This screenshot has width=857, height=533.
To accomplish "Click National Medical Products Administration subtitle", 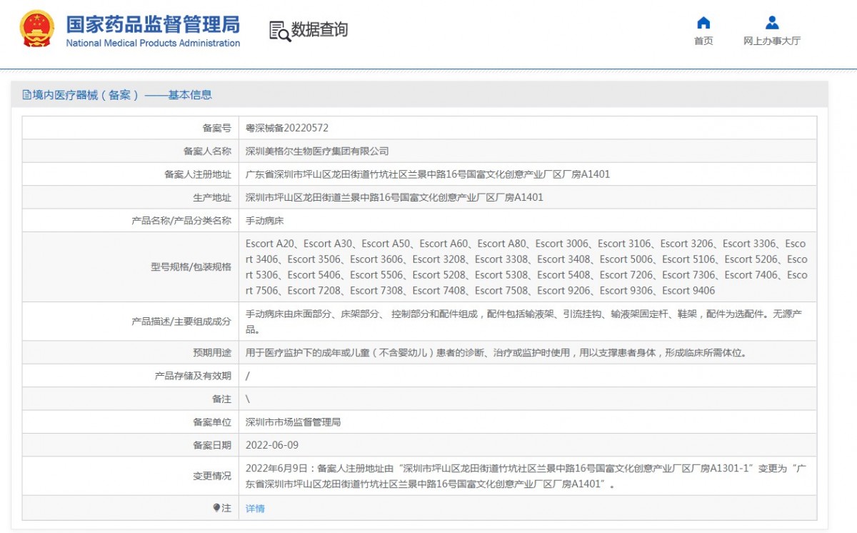I will pos(153,43).
